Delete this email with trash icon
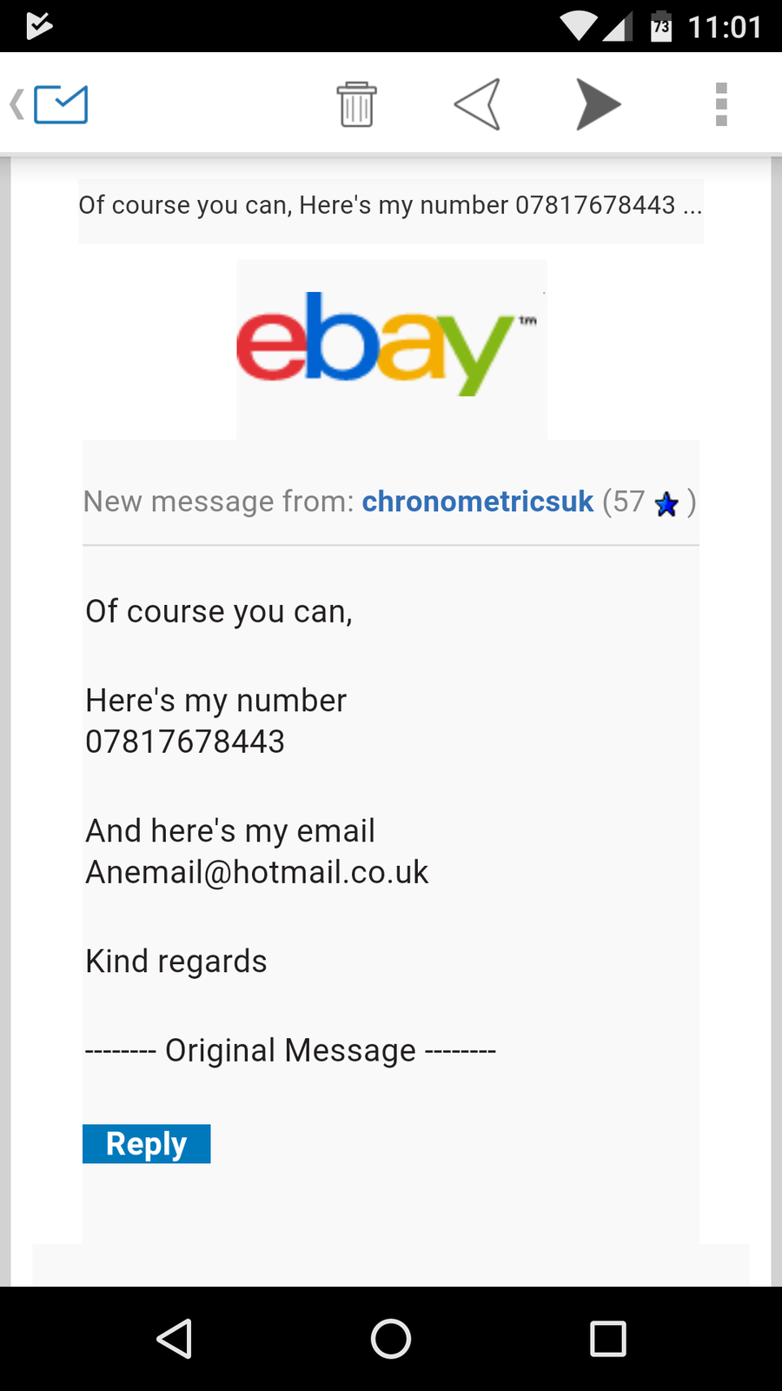This screenshot has height=1391, width=782. pos(356,105)
